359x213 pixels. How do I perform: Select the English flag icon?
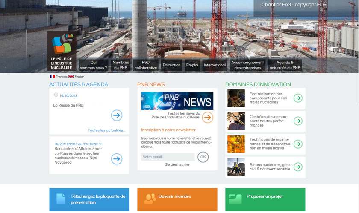(71, 77)
